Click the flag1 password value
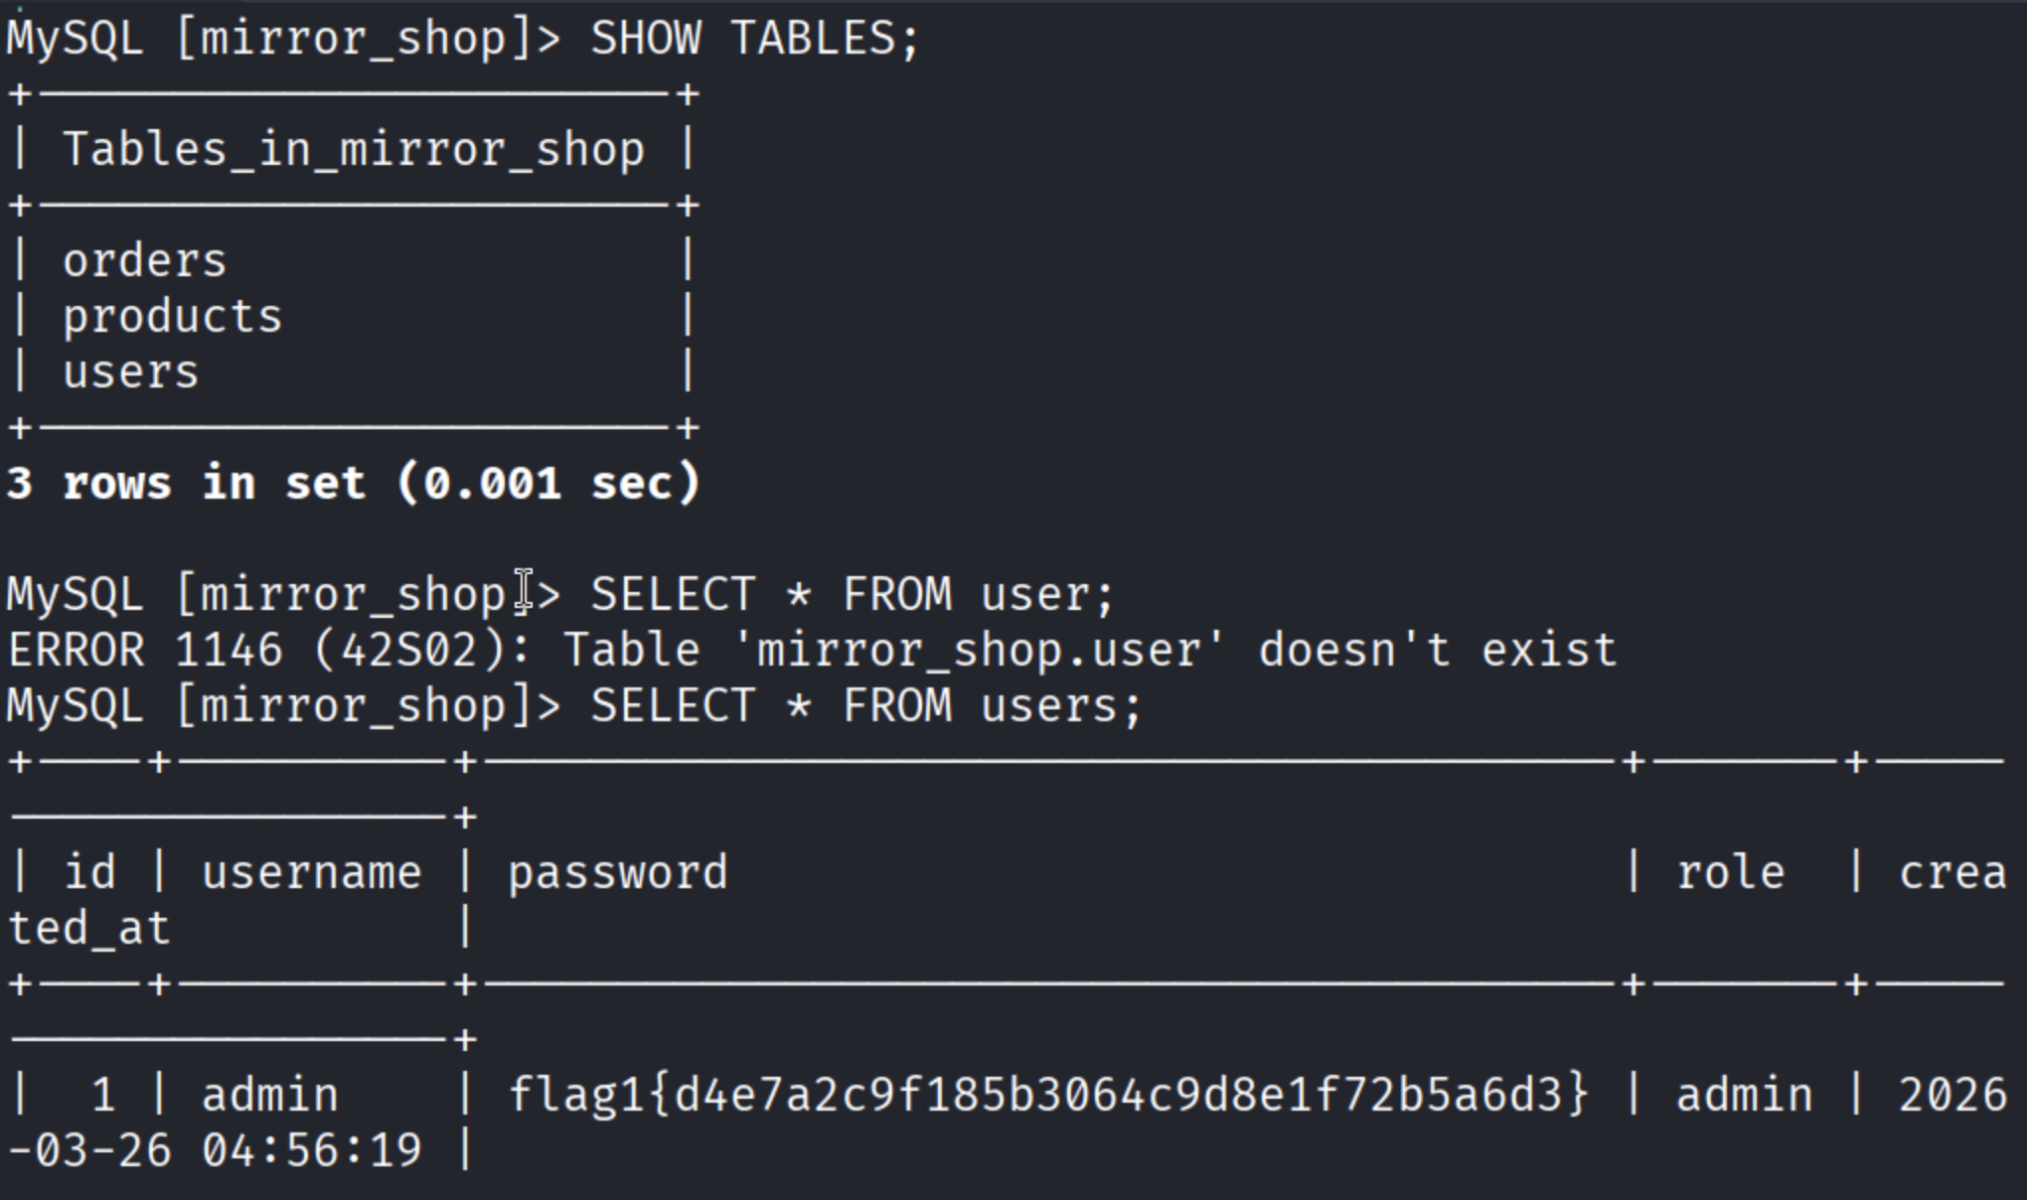The image size is (2027, 1200). [x=1047, y=1097]
